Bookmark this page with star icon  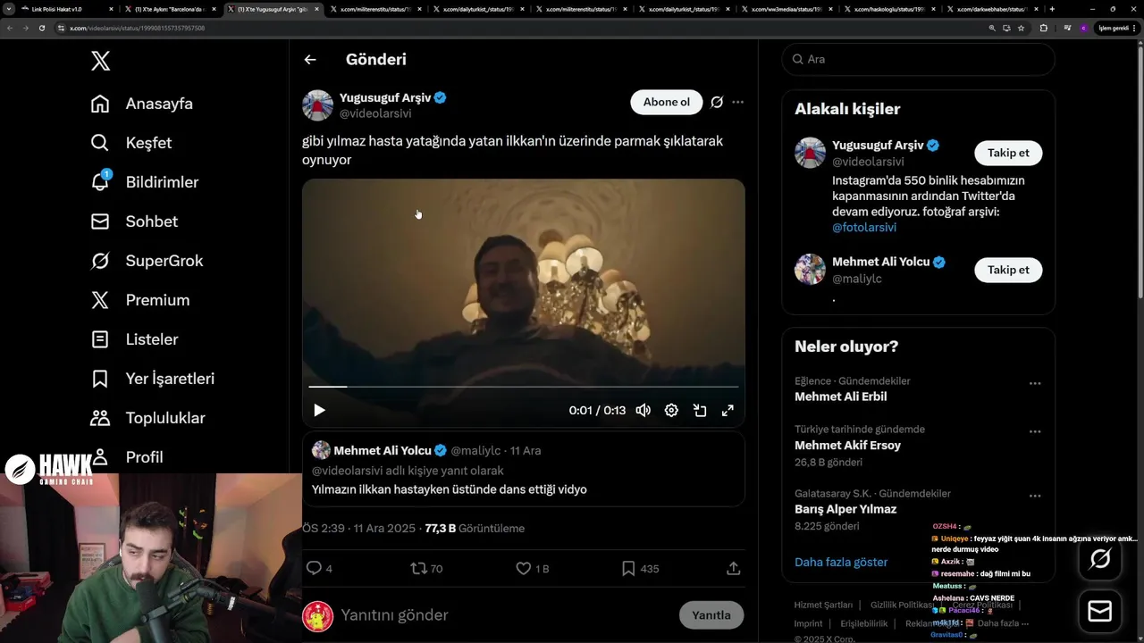[x=1022, y=28]
